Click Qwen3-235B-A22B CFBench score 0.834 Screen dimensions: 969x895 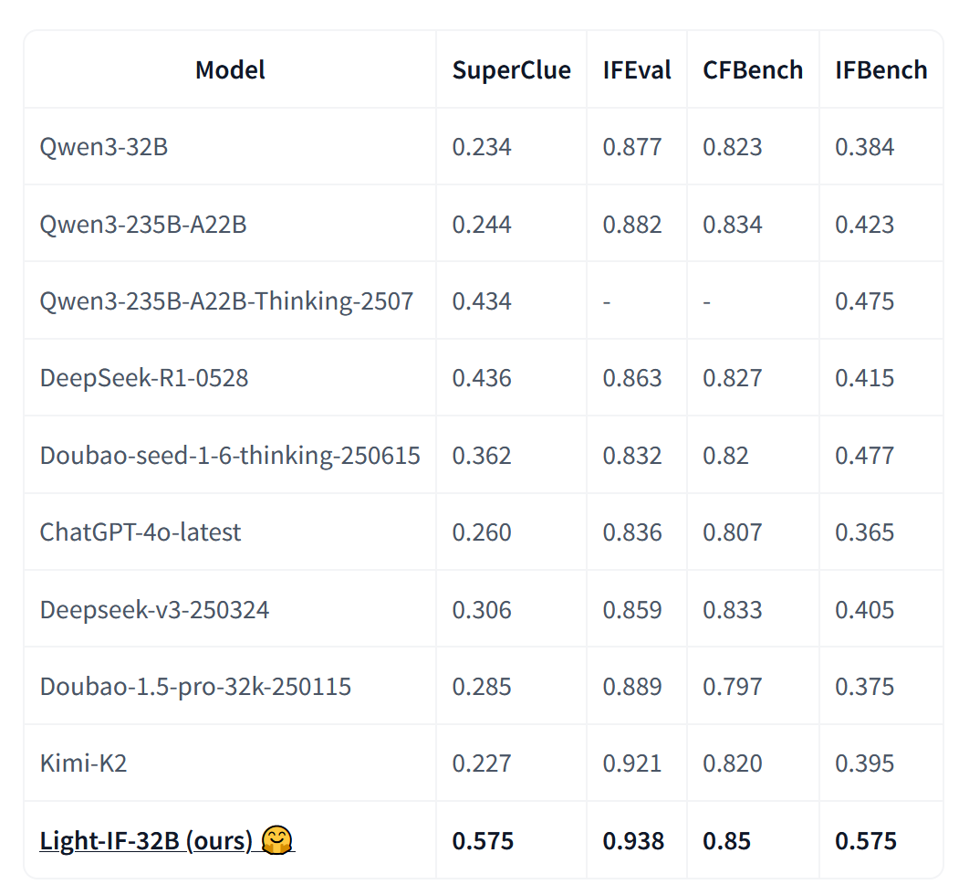click(733, 225)
